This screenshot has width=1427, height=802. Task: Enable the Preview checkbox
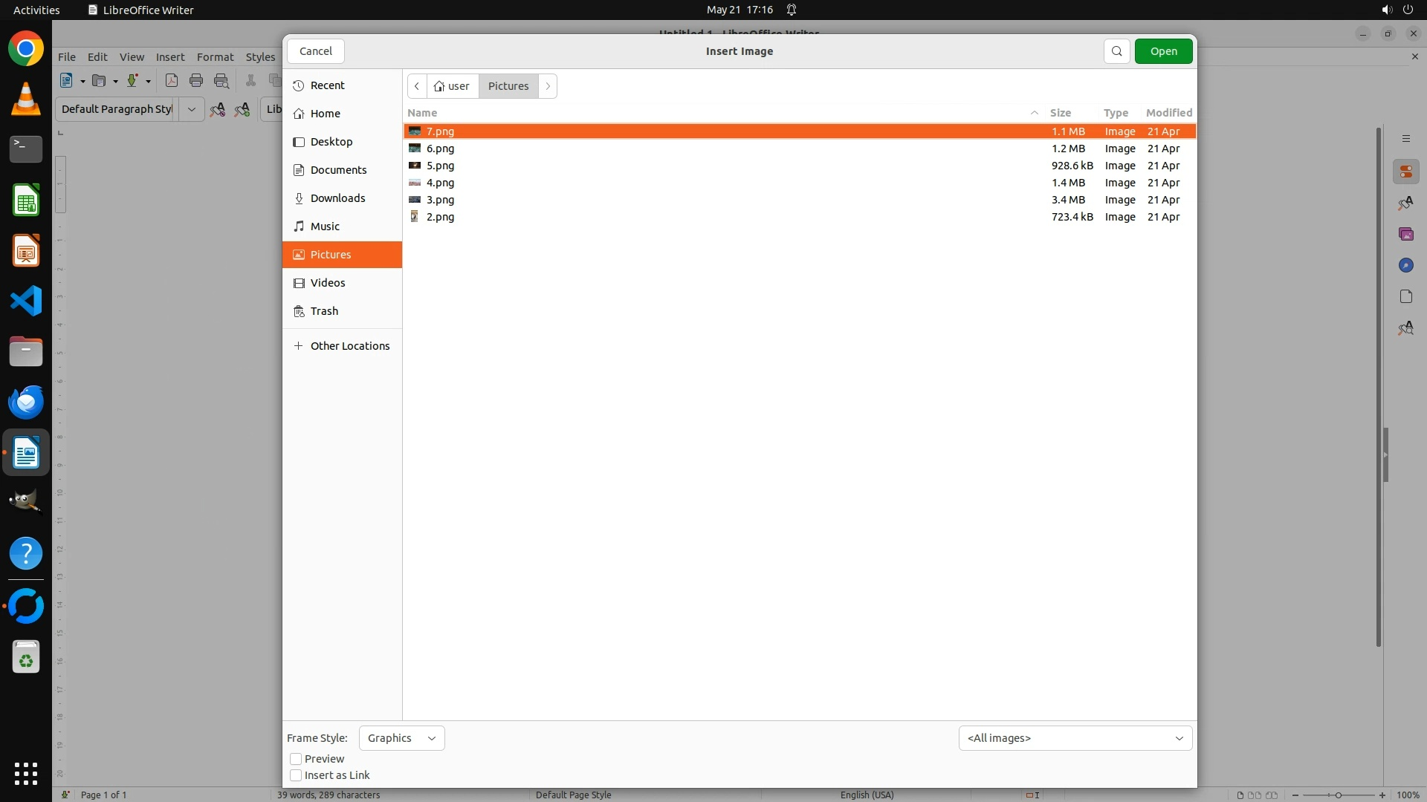(x=296, y=759)
